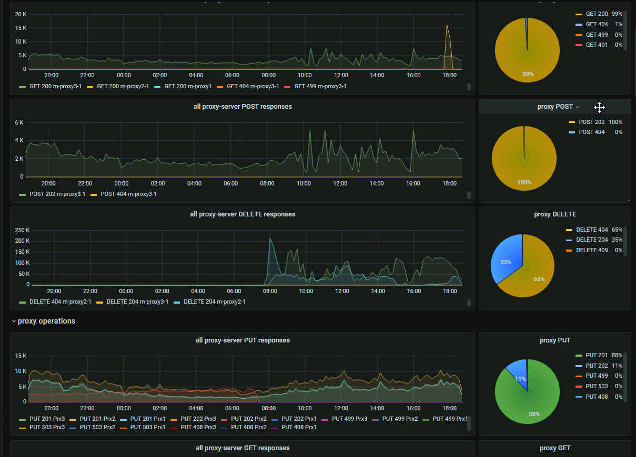Click the POST 404 m-proxy3-1 legend marker
This screenshot has height=457, width=636.
tap(94, 194)
